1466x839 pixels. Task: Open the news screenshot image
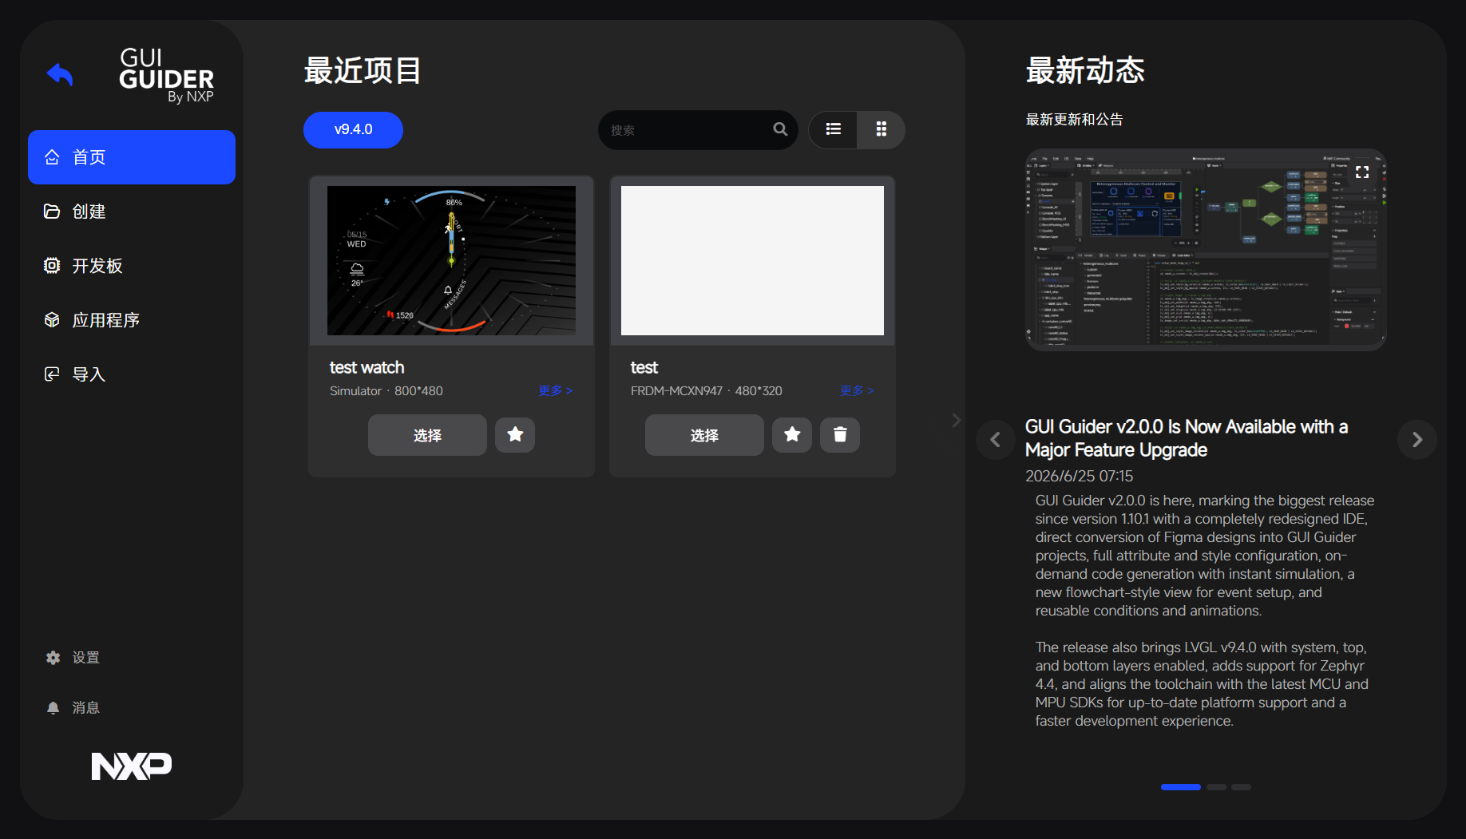pyautogui.click(x=1206, y=249)
